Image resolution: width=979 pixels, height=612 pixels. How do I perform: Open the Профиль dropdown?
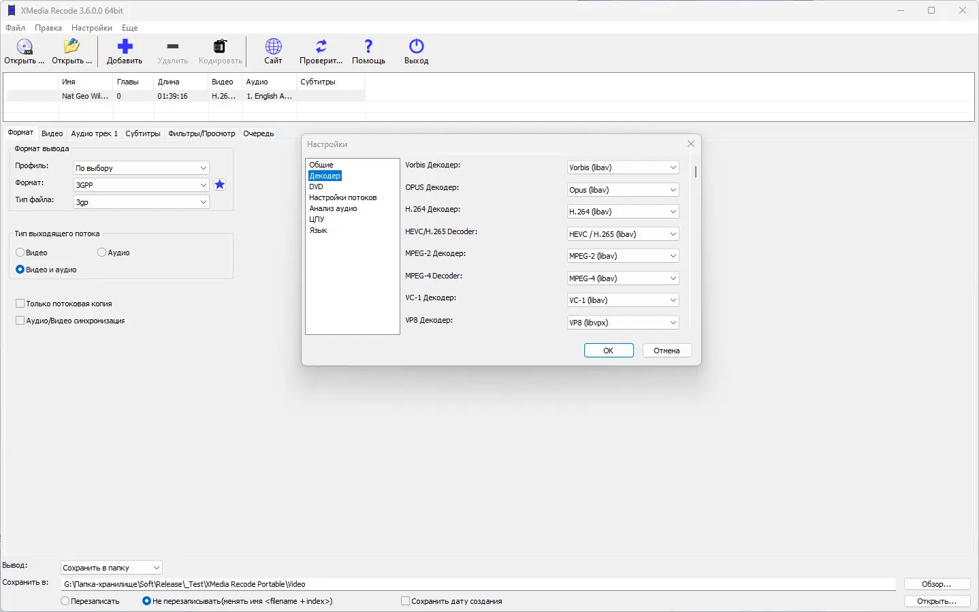tap(141, 168)
